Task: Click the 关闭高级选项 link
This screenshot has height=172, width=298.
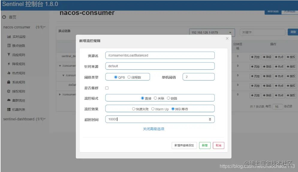Action: (x=153, y=129)
